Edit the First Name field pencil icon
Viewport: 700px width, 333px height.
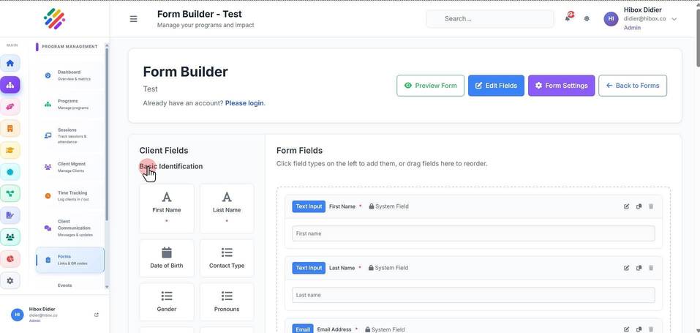[626, 206]
